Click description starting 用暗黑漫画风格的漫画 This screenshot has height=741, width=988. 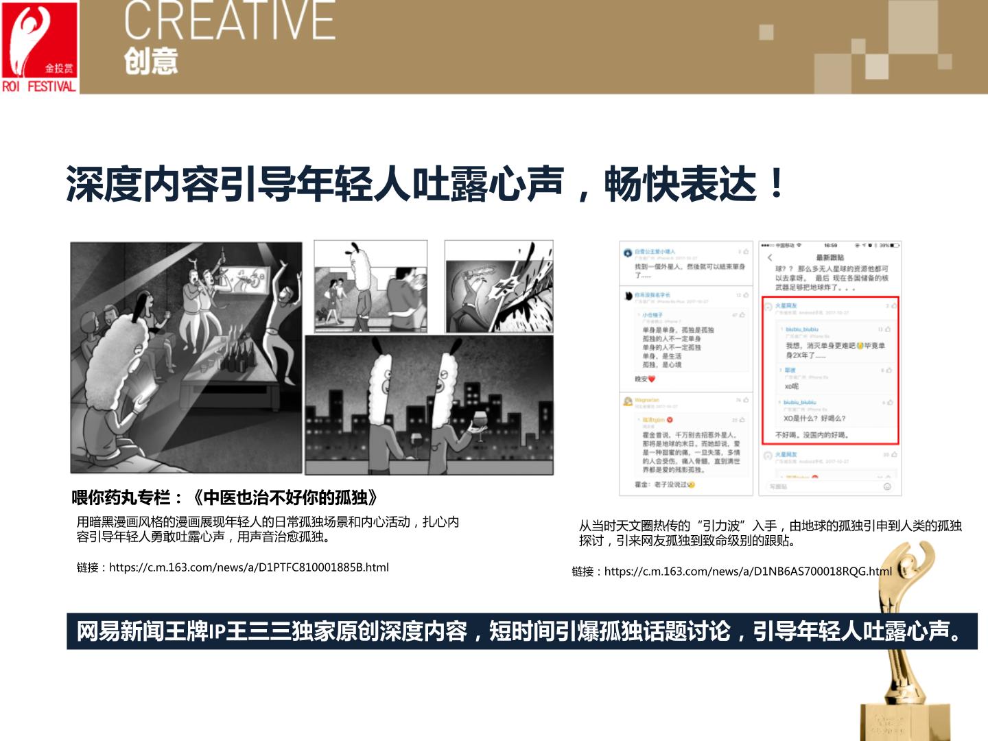click(x=268, y=529)
